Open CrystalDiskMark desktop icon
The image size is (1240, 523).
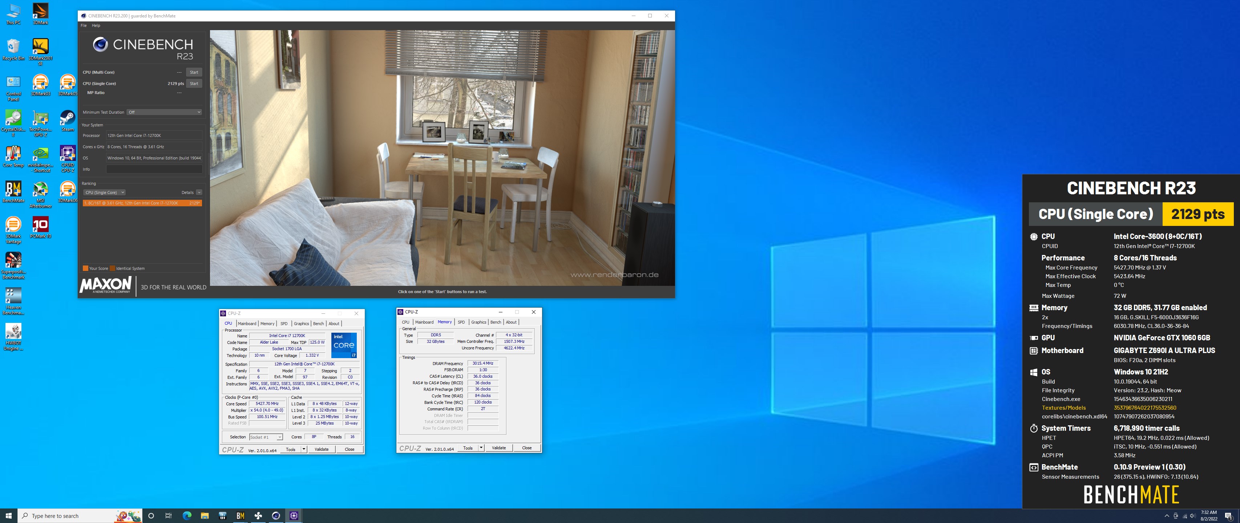pos(13,123)
